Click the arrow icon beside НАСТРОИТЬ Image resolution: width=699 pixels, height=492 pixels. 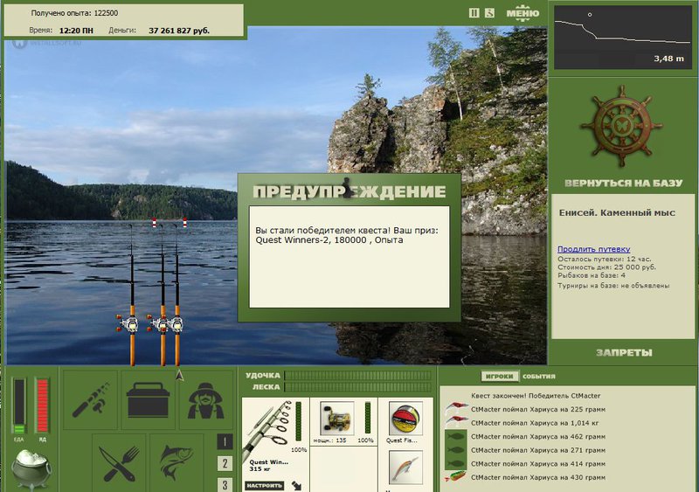(296, 485)
